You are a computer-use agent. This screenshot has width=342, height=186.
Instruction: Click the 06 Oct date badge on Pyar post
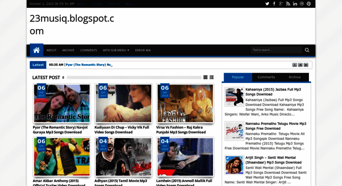click(41, 91)
